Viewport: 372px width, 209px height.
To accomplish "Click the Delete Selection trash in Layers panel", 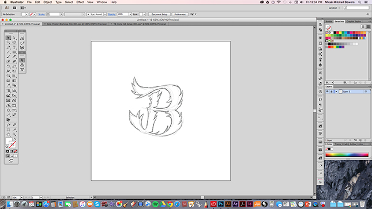I will click(365, 140).
